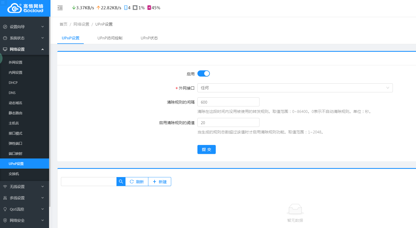The width and height of the screenshot is (416, 228).
Task: Open 端口映射 in the sidebar
Action: click(x=16, y=154)
